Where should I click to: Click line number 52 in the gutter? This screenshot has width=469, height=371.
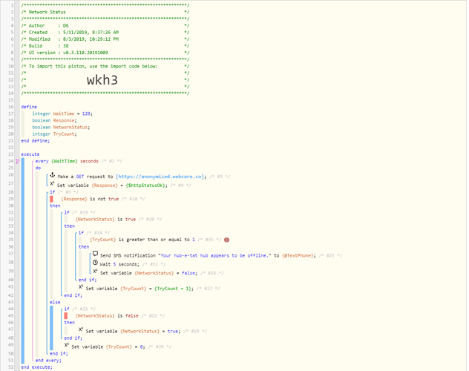(11, 367)
